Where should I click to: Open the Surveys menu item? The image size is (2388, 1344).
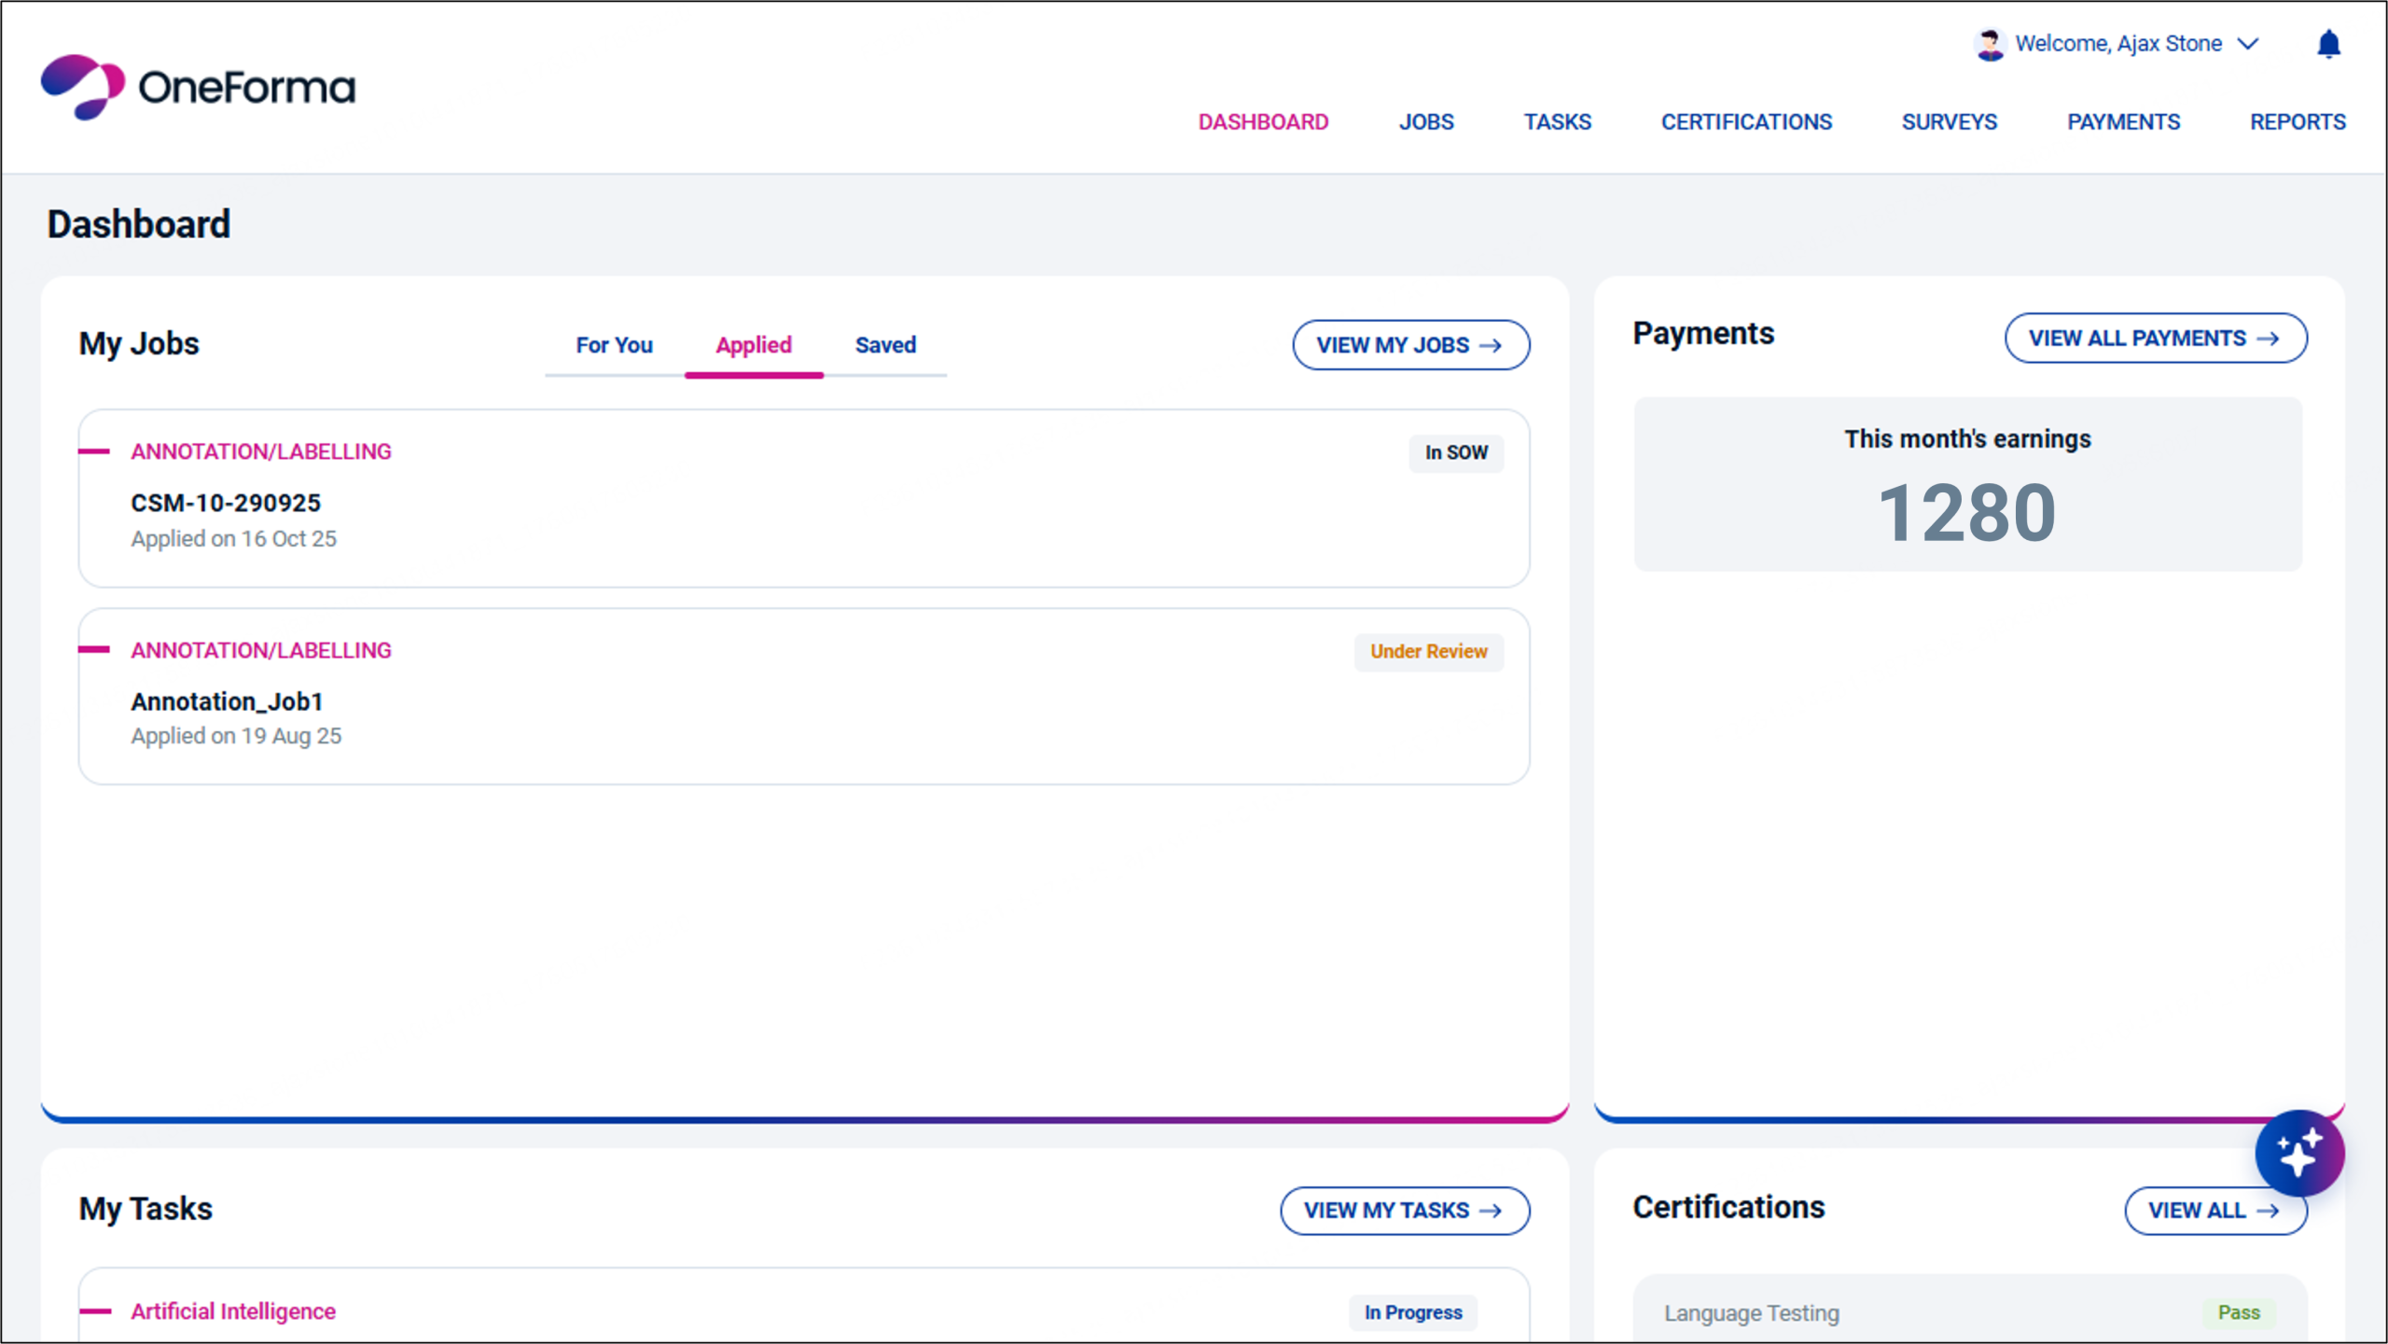(1949, 122)
